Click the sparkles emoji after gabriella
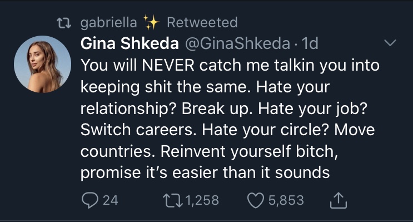This screenshot has width=413, height=222. point(151,22)
